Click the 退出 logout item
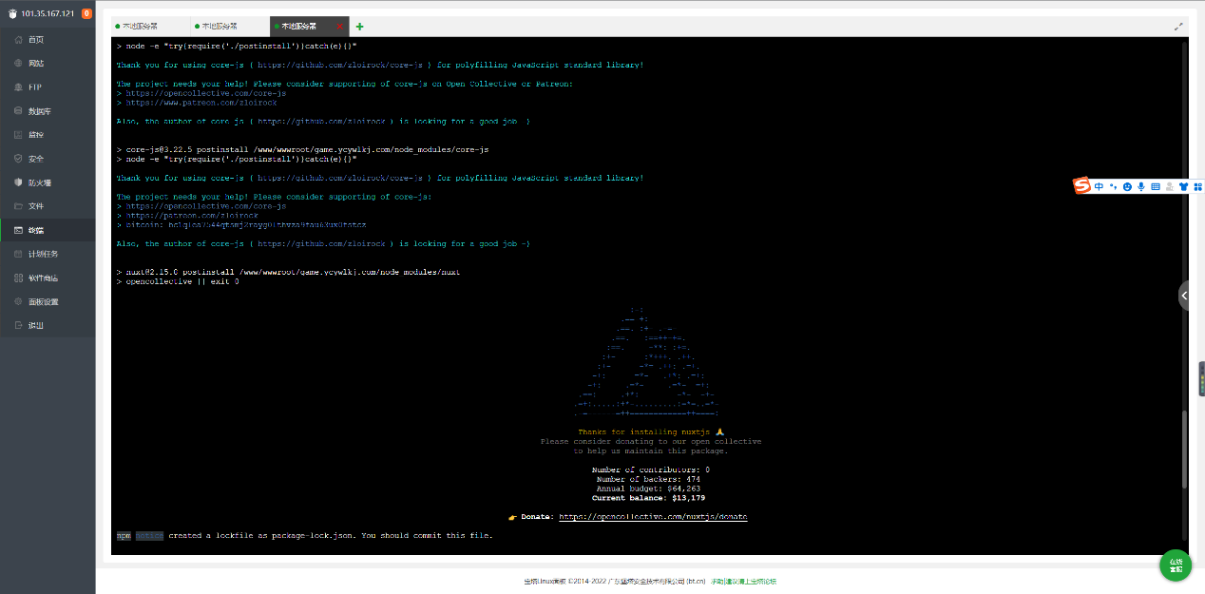 coord(36,325)
